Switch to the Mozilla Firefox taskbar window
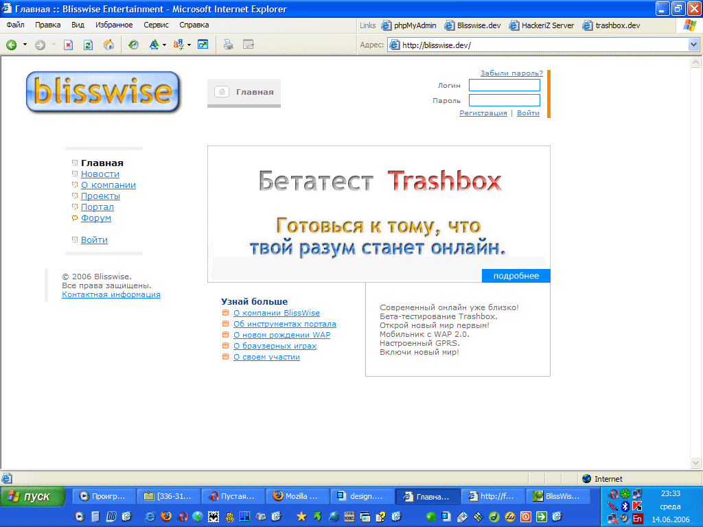The image size is (703, 527). point(297,496)
